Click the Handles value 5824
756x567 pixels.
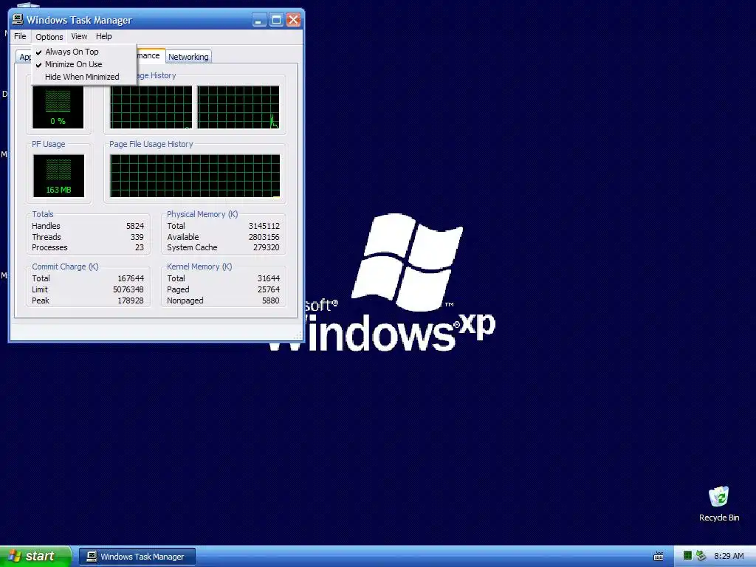[135, 226]
